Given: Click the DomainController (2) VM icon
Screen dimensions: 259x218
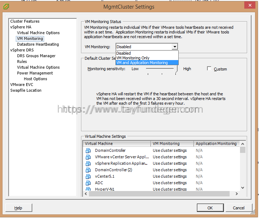Looking at the screenshot, I should 88,170.
